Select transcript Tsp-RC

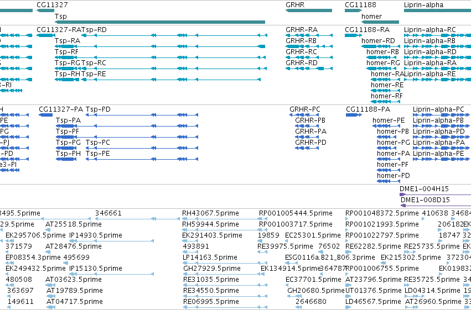click(94, 63)
